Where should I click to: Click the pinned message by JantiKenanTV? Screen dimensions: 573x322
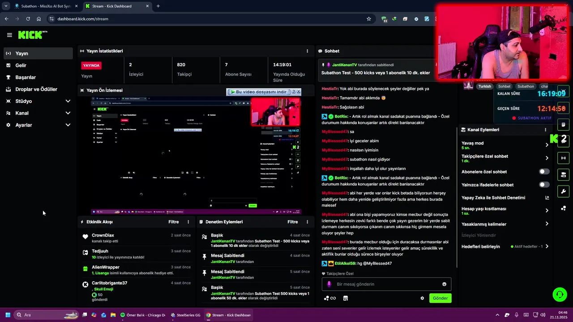(377, 69)
